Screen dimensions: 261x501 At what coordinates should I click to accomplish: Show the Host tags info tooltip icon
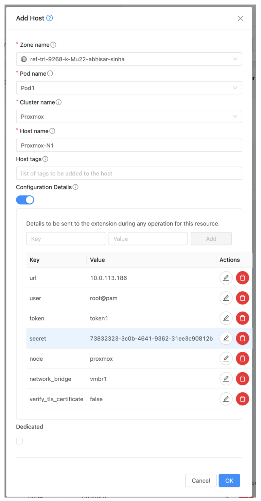click(45, 159)
